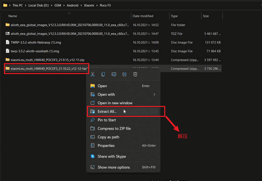Image resolution: width=262 pixels, height=181 pixels.
Task: Click the Extract All folder icon
Action: [92, 112]
